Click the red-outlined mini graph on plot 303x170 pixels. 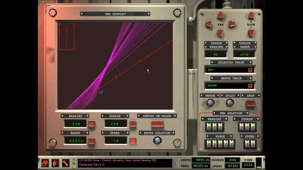click(67, 37)
